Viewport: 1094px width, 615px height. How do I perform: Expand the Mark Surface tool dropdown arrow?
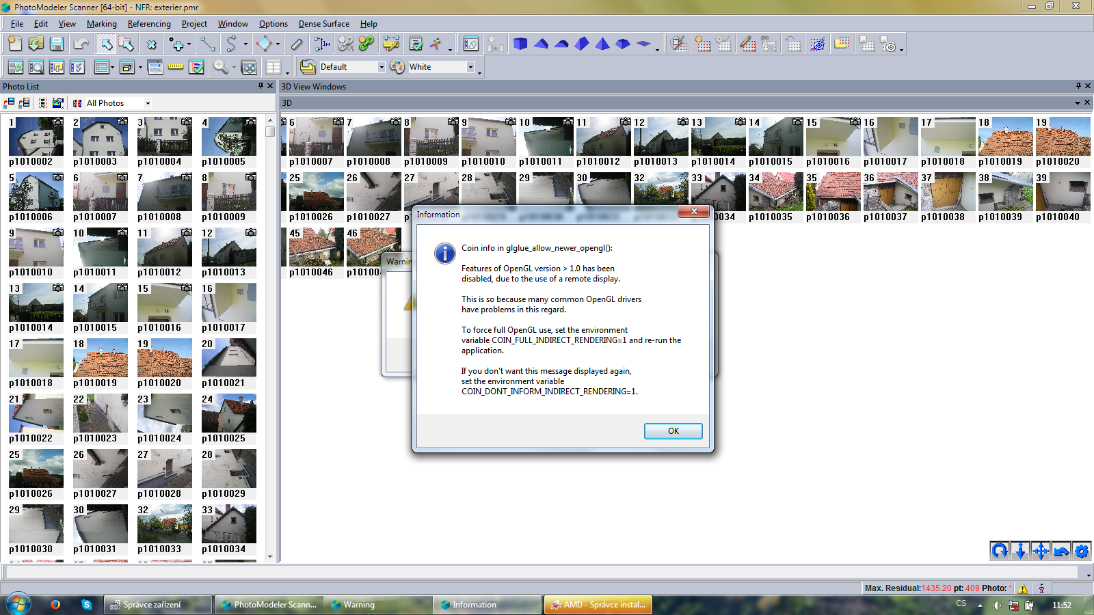278,44
